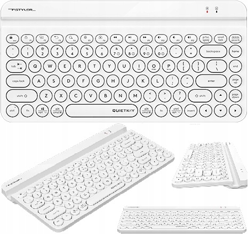Click the fast-forward F9 media key
The height and width of the screenshot is (234, 248).
146,39
